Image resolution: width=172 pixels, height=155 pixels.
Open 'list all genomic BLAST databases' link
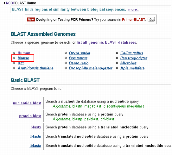click(x=106, y=42)
